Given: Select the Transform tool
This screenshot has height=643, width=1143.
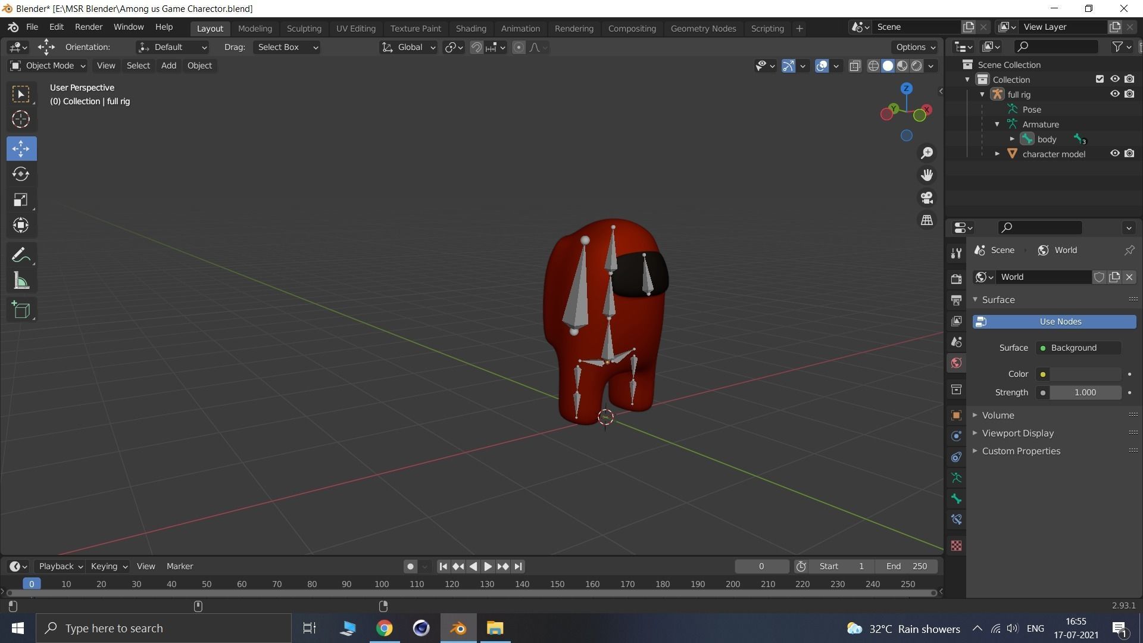Looking at the screenshot, I should tap(21, 225).
